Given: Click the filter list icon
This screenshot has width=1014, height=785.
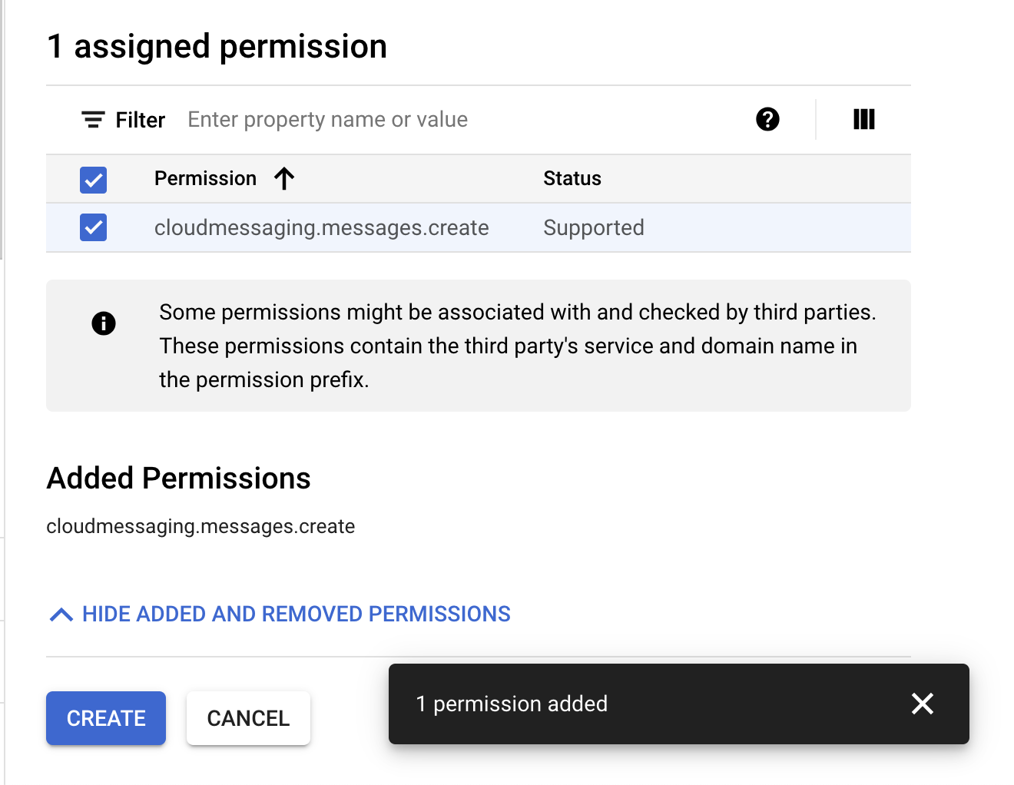Looking at the screenshot, I should click(x=93, y=120).
